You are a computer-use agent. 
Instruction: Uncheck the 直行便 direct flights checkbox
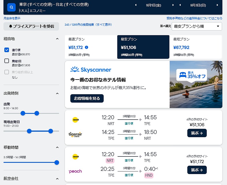pyautogui.click(x=7, y=50)
